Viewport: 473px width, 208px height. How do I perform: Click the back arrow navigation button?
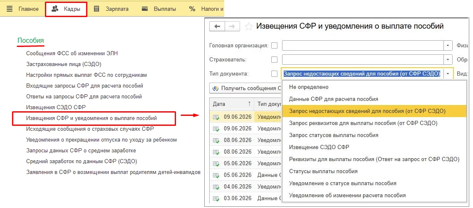(217, 27)
